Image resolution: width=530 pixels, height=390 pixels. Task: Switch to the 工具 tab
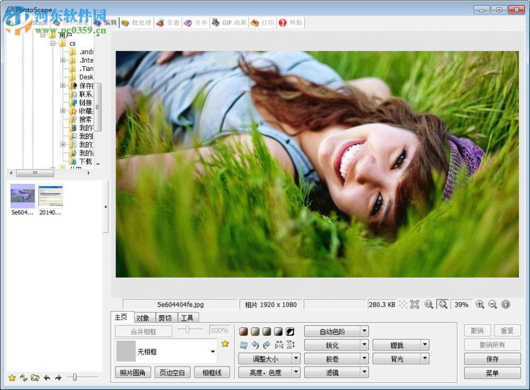188,317
